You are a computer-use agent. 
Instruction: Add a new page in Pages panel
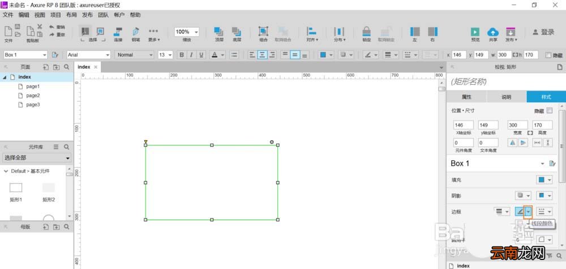(x=46, y=67)
